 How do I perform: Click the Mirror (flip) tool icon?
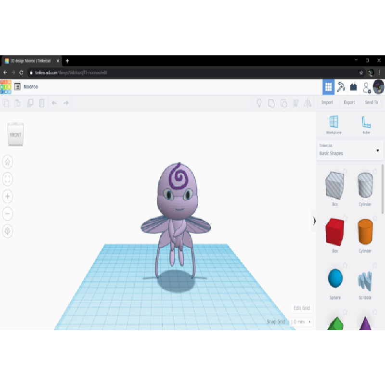click(x=308, y=103)
